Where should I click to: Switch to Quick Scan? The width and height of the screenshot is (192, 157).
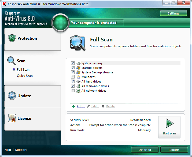click(x=25, y=76)
